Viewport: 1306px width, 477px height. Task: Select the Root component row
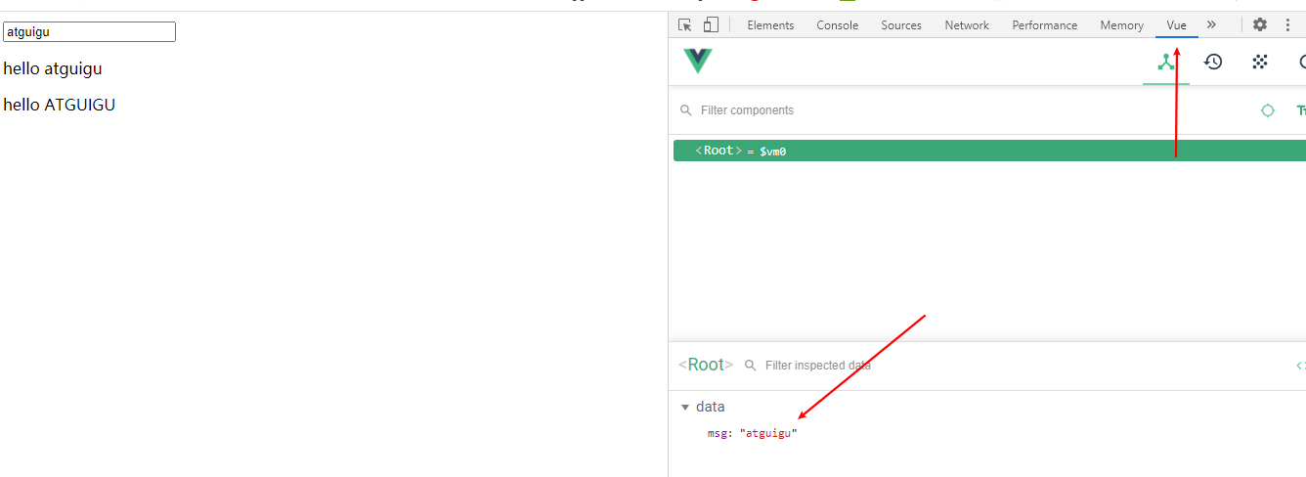click(x=989, y=151)
